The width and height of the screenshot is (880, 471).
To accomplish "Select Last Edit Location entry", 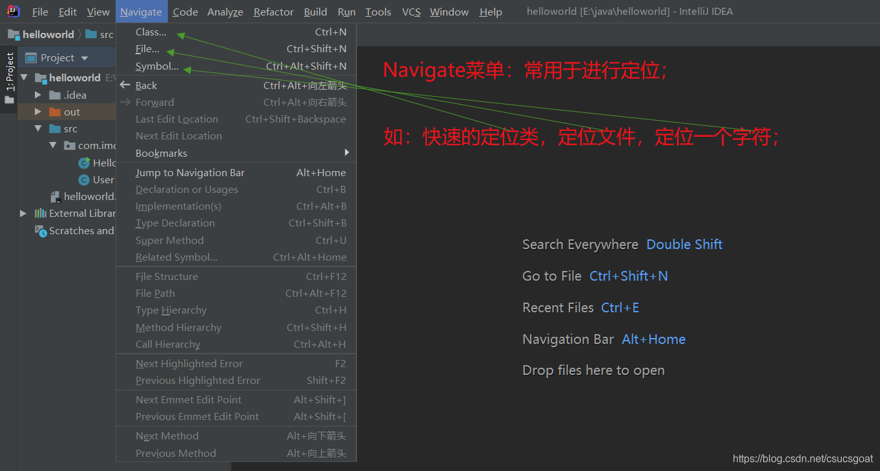I will pyautogui.click(x=236, y=119).
